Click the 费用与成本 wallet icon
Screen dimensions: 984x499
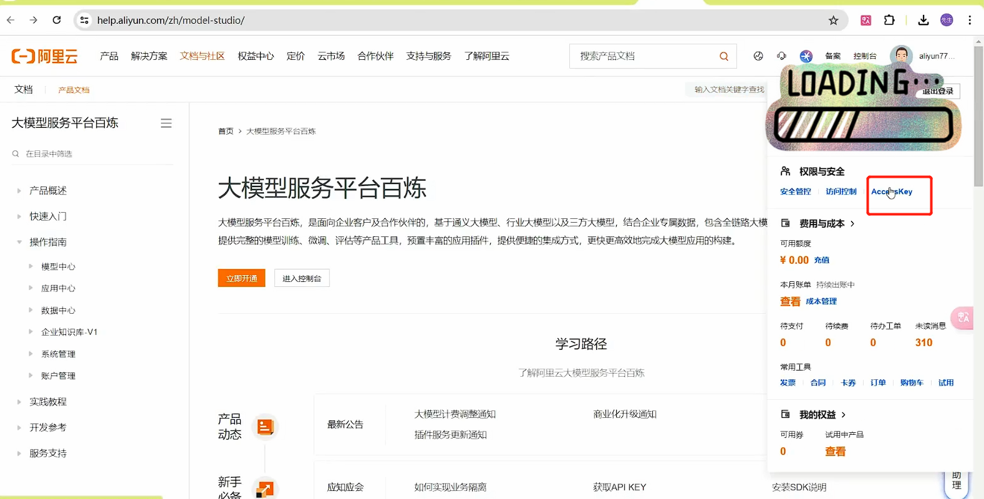pos(786,223)
